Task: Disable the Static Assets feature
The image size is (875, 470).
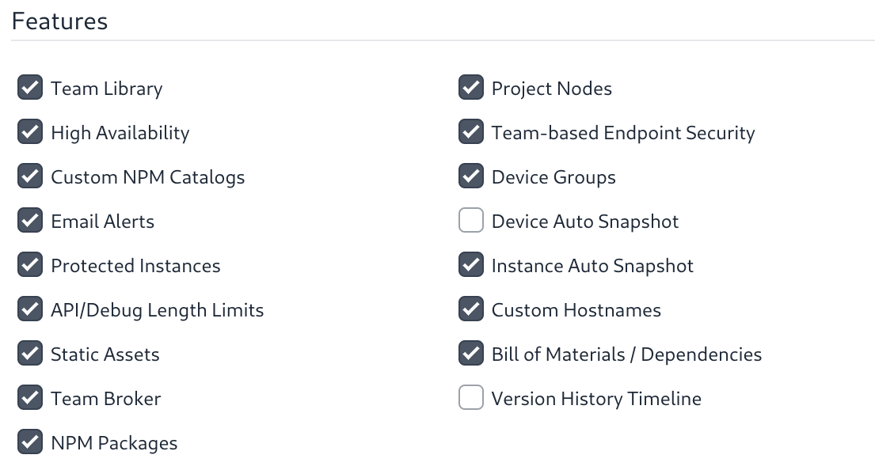Action: click(x=29, y=354)
